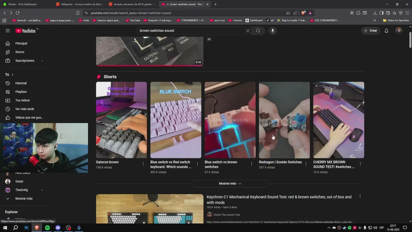Screen dimensions: 412x232
Task: Open the browser main hamburger menu
Action: [x=407, y=13]
